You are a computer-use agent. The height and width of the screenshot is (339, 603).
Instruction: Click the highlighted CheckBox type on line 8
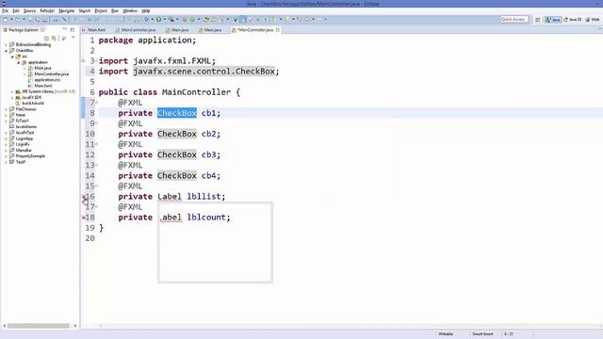[177, 113]
